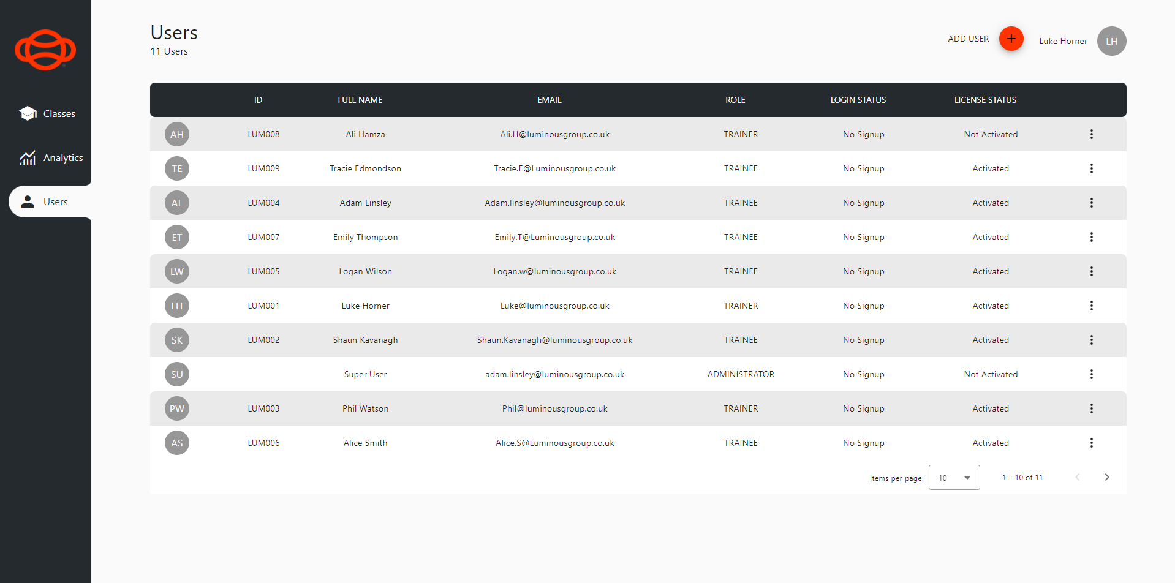The width and height of the screenshot is (1175, 583).
Task: Click the Luke Horner account name
Action: click(1063, 42)
